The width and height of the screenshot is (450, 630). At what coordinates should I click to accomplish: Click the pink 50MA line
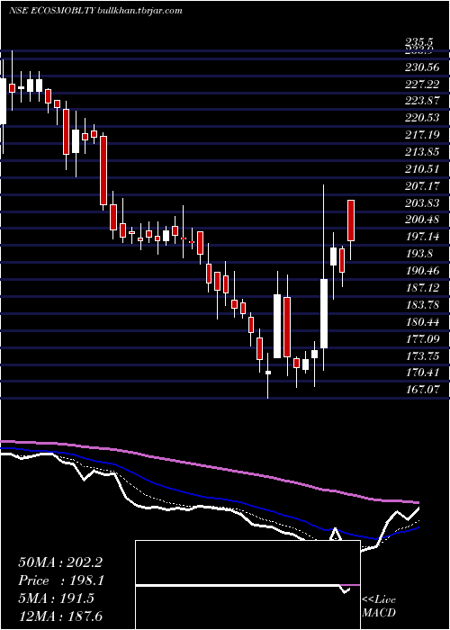click(209, 466)
